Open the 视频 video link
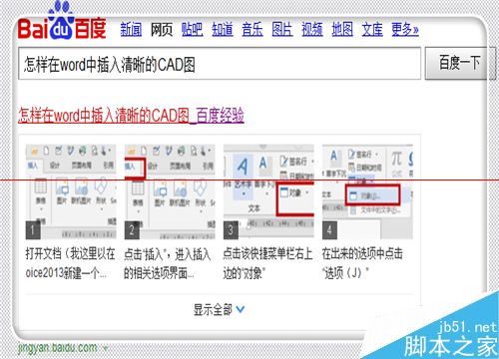The image size is (499, 359). 312,29
